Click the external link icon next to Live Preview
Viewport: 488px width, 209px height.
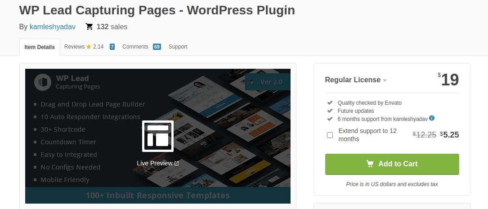click(x=176, y=163)
